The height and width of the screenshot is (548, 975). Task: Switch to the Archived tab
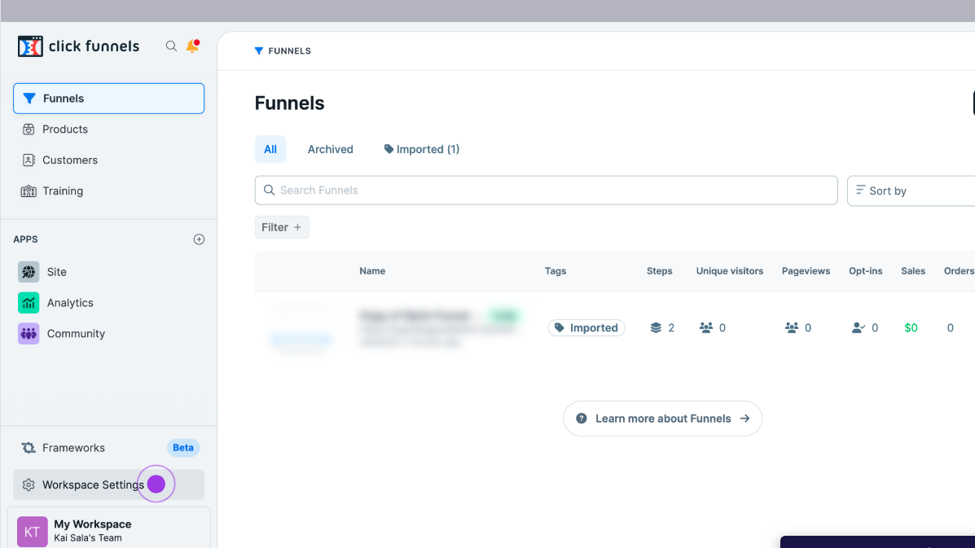point(330,150)
